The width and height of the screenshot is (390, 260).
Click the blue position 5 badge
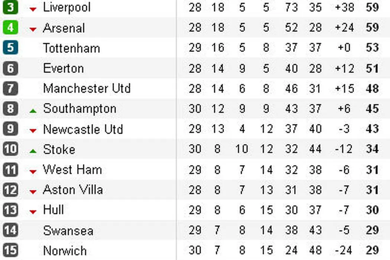(x=10, y=48)
